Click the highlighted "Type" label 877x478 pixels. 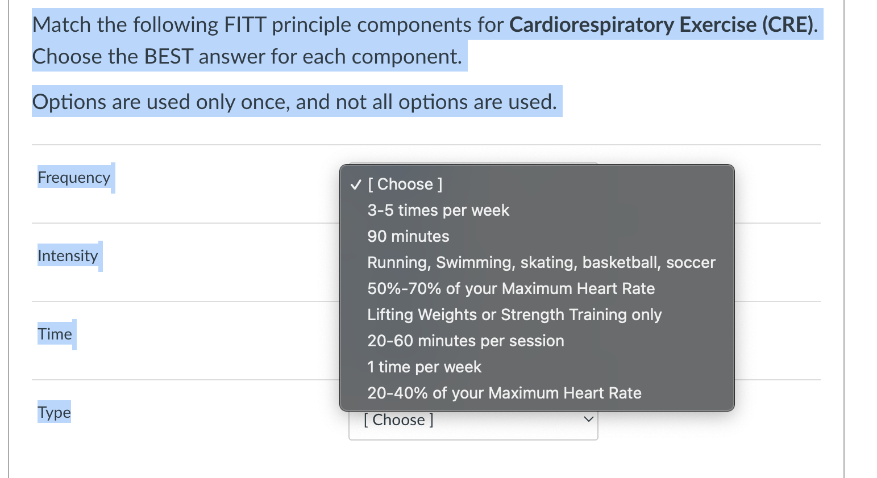pyautogui.click(x=53, y=412)
